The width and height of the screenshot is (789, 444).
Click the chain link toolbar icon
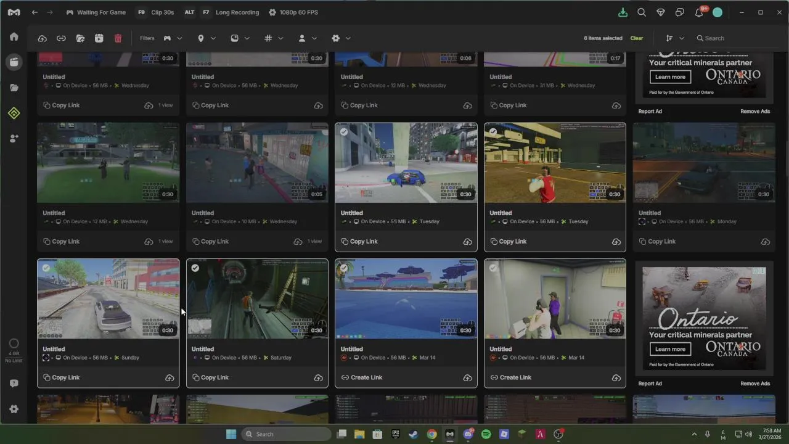click(x=61, y=38)
